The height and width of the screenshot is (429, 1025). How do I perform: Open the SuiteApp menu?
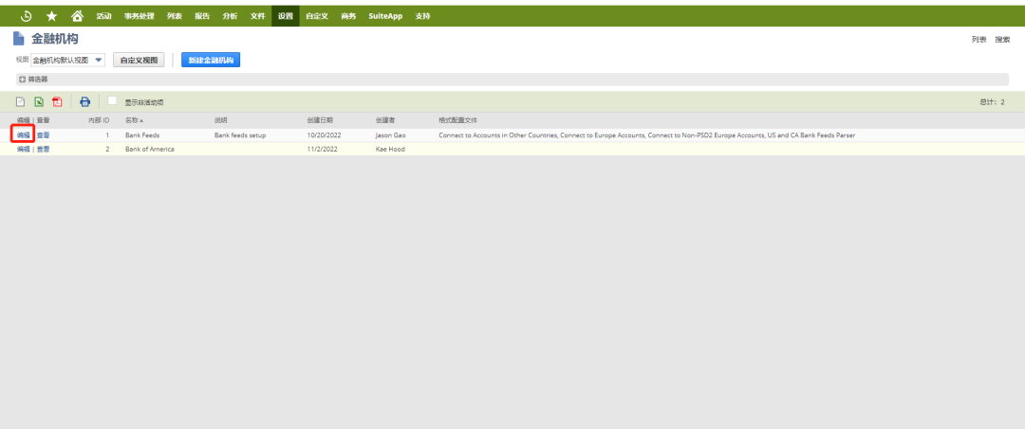click(x=385, y=16)
